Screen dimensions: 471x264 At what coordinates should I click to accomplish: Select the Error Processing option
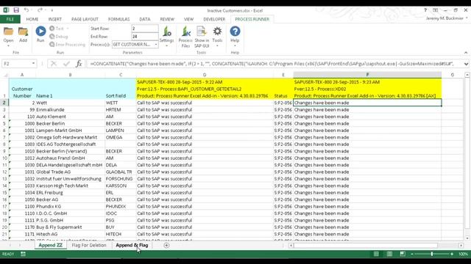67,45
